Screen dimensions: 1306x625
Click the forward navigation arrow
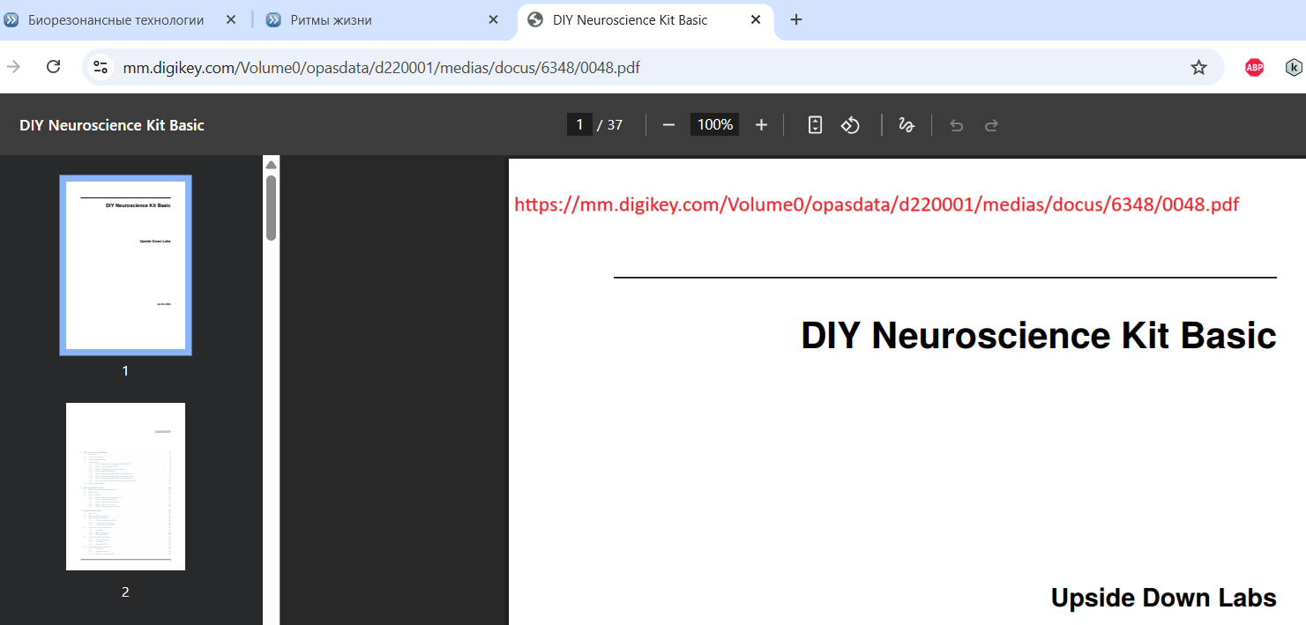click(13, 67)
